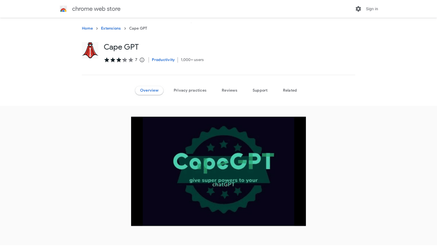Open the Productivity category link
437x246 pixels.
click(x=163, y=60)
